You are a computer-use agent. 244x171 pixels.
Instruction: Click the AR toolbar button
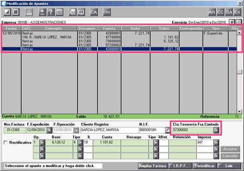tap(212, 12)
